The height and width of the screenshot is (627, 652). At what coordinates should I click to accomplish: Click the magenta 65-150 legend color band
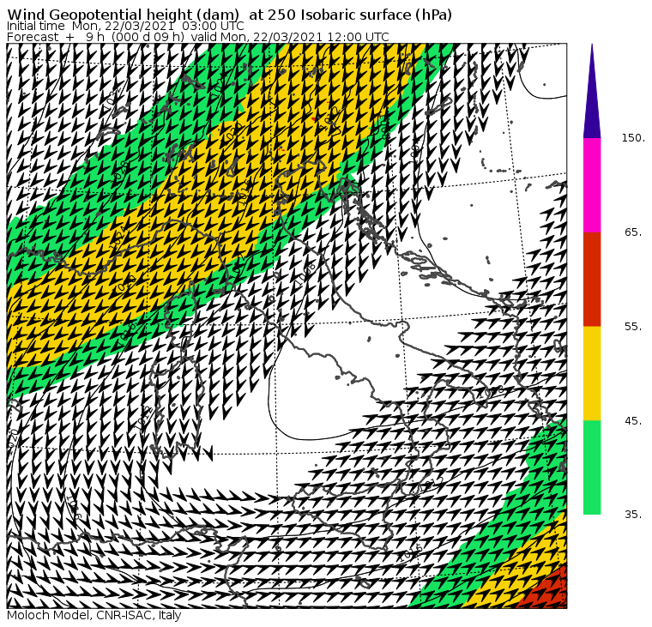pyautogui.click(x=592, y=185)
